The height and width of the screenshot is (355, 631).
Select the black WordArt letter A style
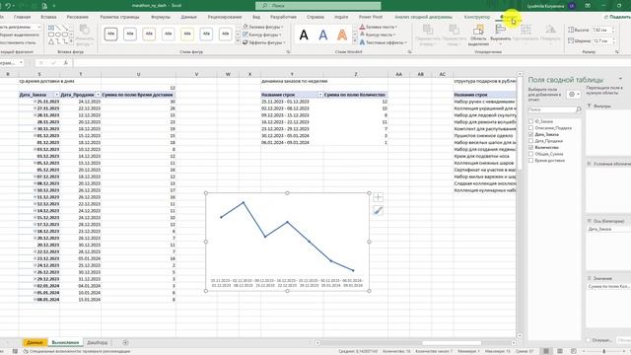(x=304, y=35)
